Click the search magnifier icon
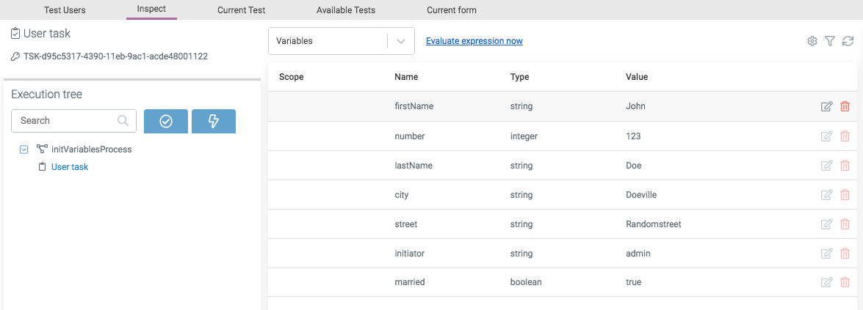 pyautogui.click(x=123, y=120)
